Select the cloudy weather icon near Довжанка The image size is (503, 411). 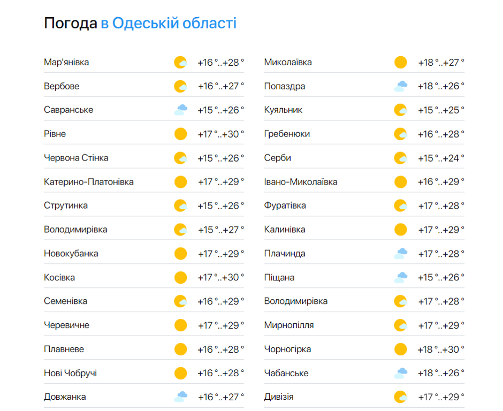pyautogui.click(x=180, y=397)
